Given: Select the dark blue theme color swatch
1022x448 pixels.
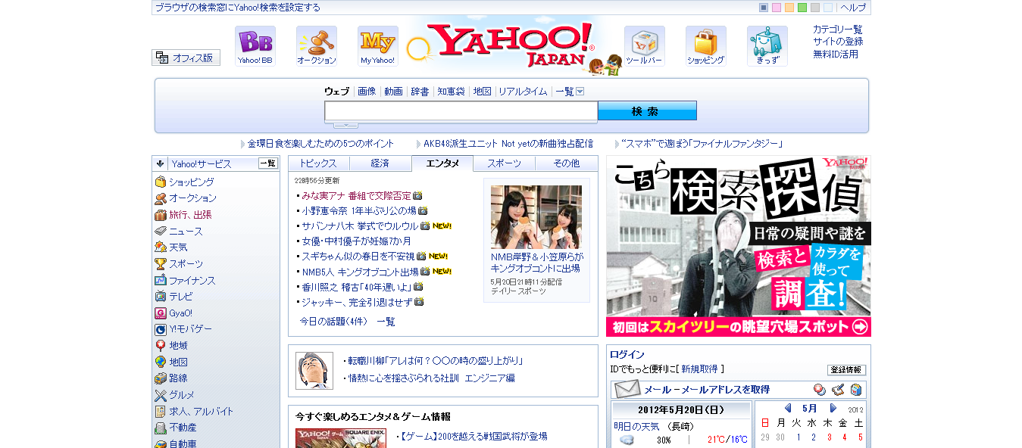Looking at the screenshot, I should 764,8.
